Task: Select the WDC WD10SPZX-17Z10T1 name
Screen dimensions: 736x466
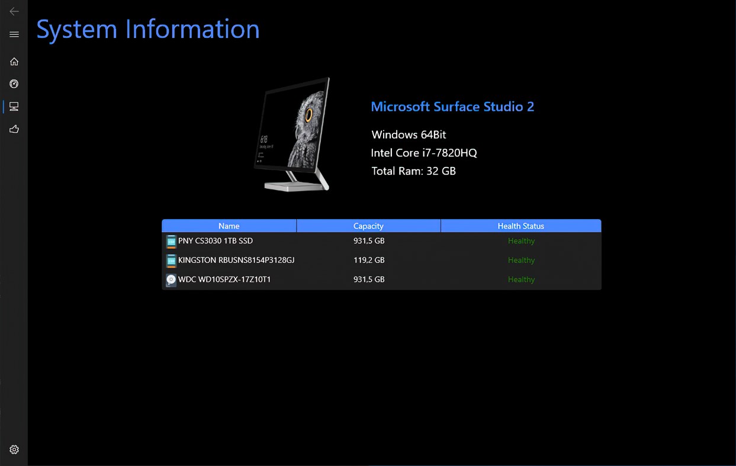Action: point(224,279)
